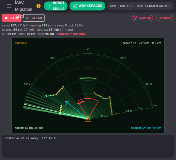176x160 pixels.
Task: Click the 60° R angle label
Action: 148,84
